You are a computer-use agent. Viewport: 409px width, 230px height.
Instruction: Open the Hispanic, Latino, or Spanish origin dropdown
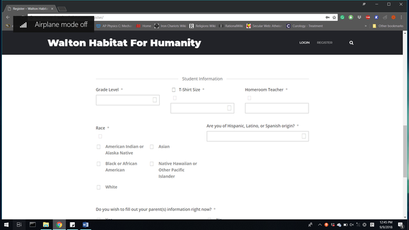tap(258, 136)
